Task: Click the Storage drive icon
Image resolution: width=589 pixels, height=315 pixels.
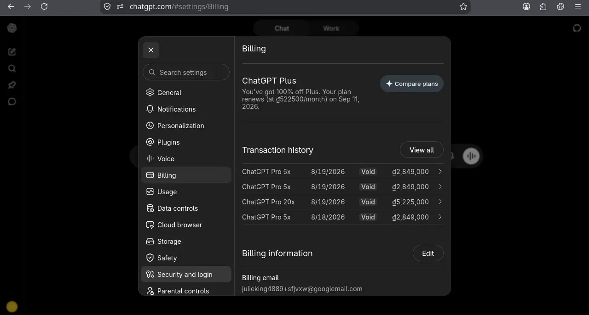Action: pyautogui.click(x=150, y=241)
